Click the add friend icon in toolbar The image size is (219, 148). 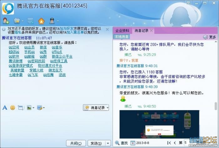coord(6,21)
